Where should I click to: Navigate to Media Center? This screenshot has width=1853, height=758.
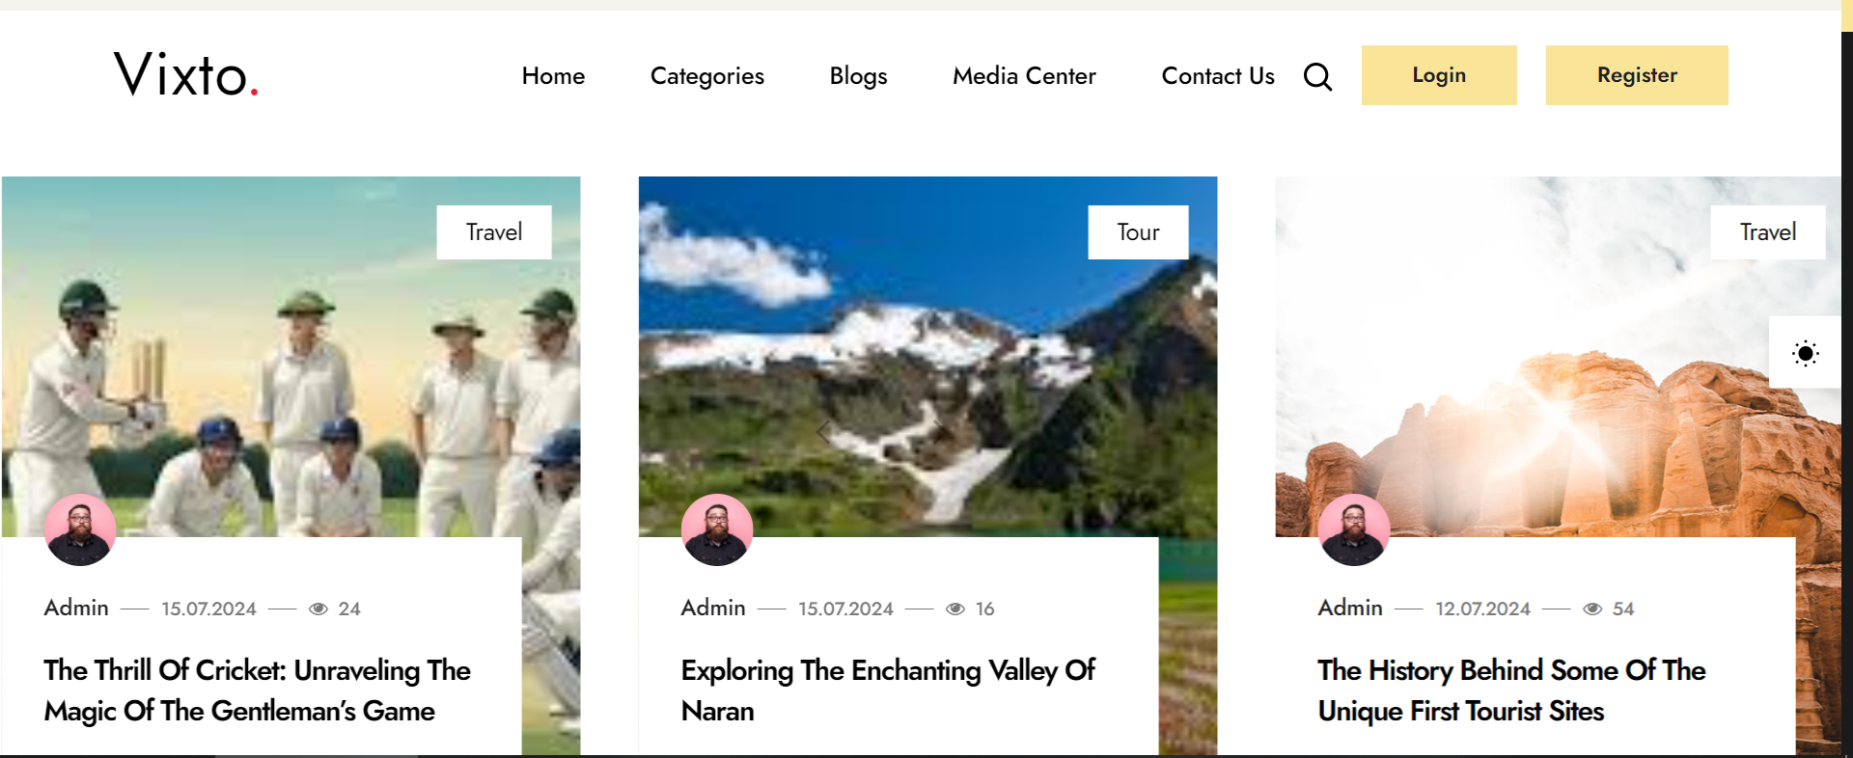1024,76
